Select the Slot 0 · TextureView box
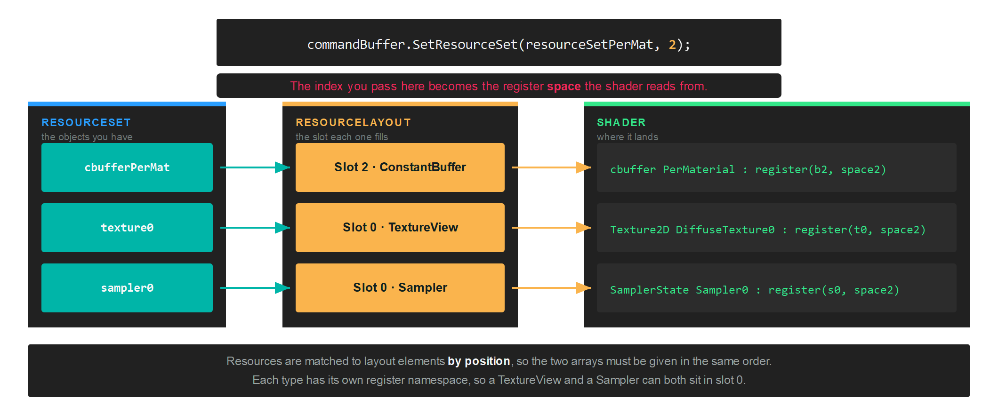The width and height of the screenshot is (998, 414). tap(400, 228)
